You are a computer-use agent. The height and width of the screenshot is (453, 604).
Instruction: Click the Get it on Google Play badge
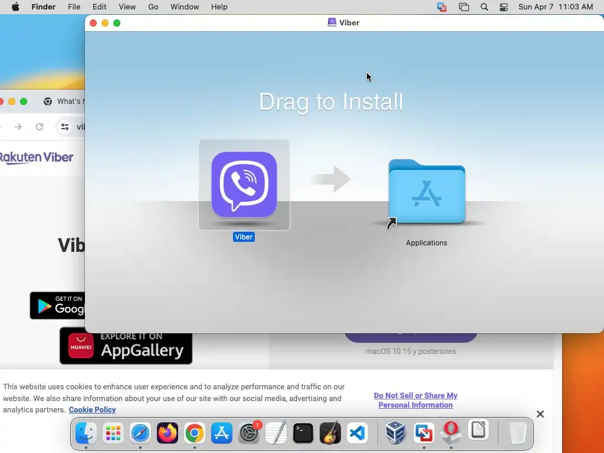[x=57, y=306]
